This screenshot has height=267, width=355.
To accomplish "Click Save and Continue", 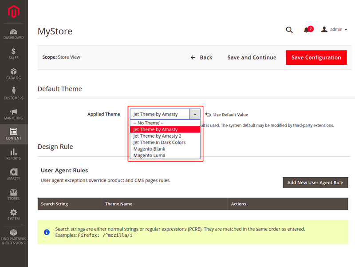I will [252, 58].
